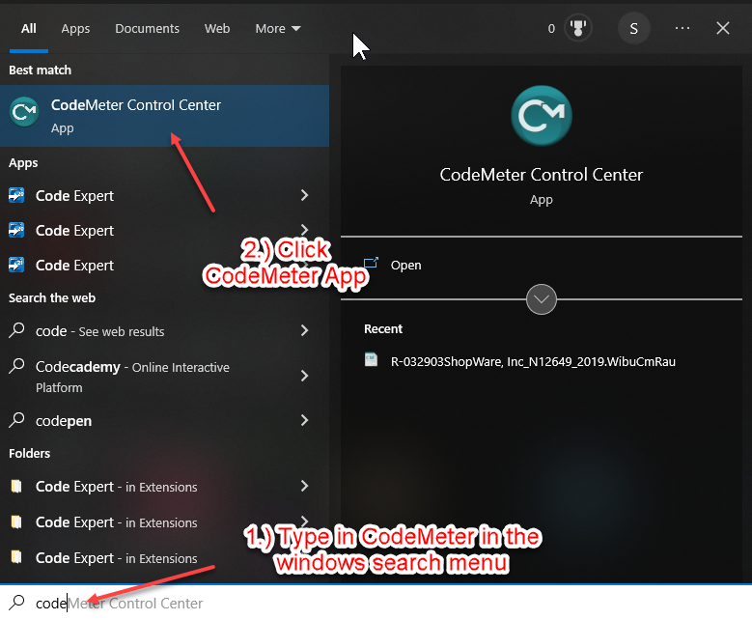Open the S user account avatar
The image size is (752, 620).
(633, 28)
